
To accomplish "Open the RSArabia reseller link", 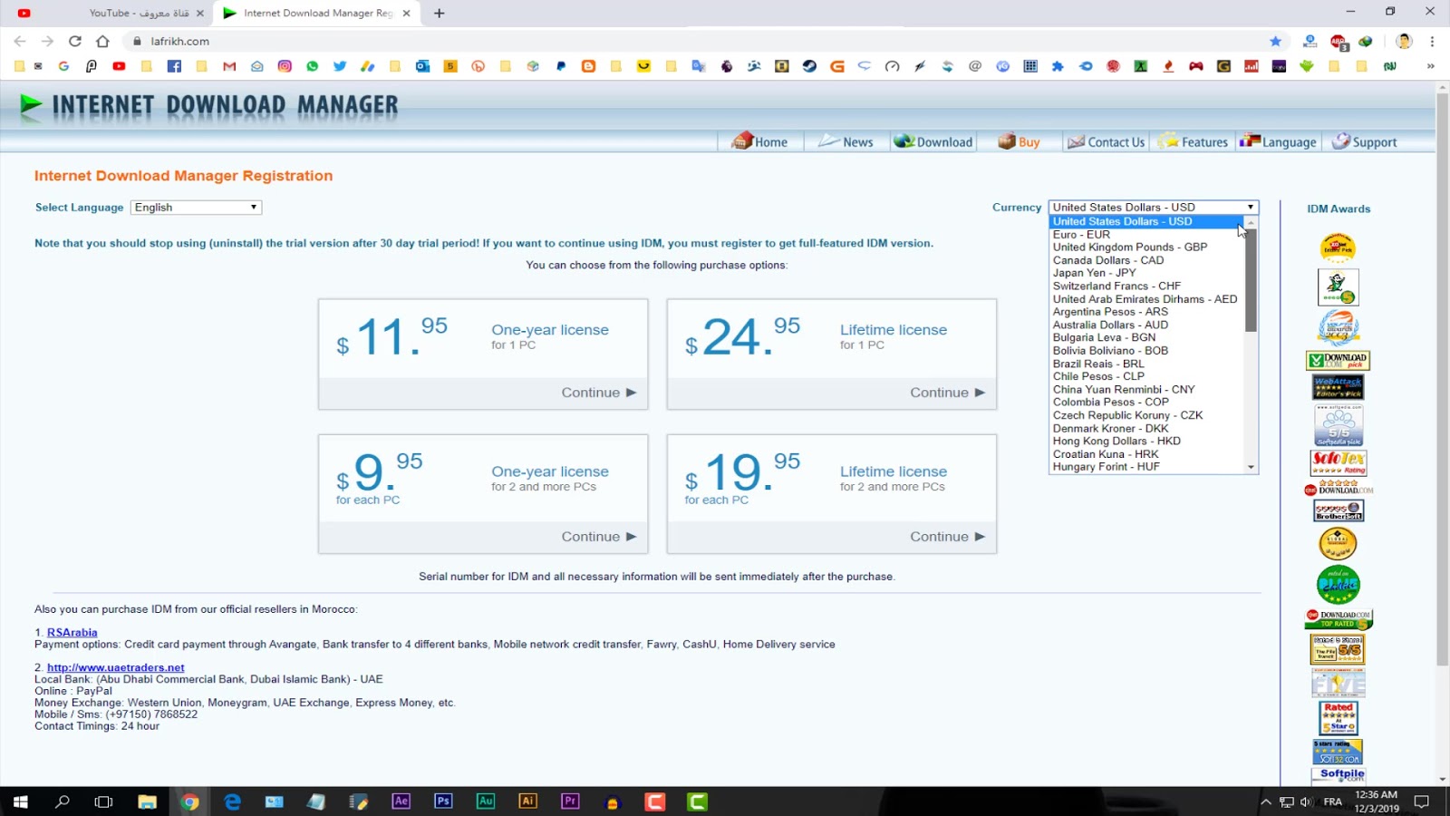I will click(x=72, y=633).
